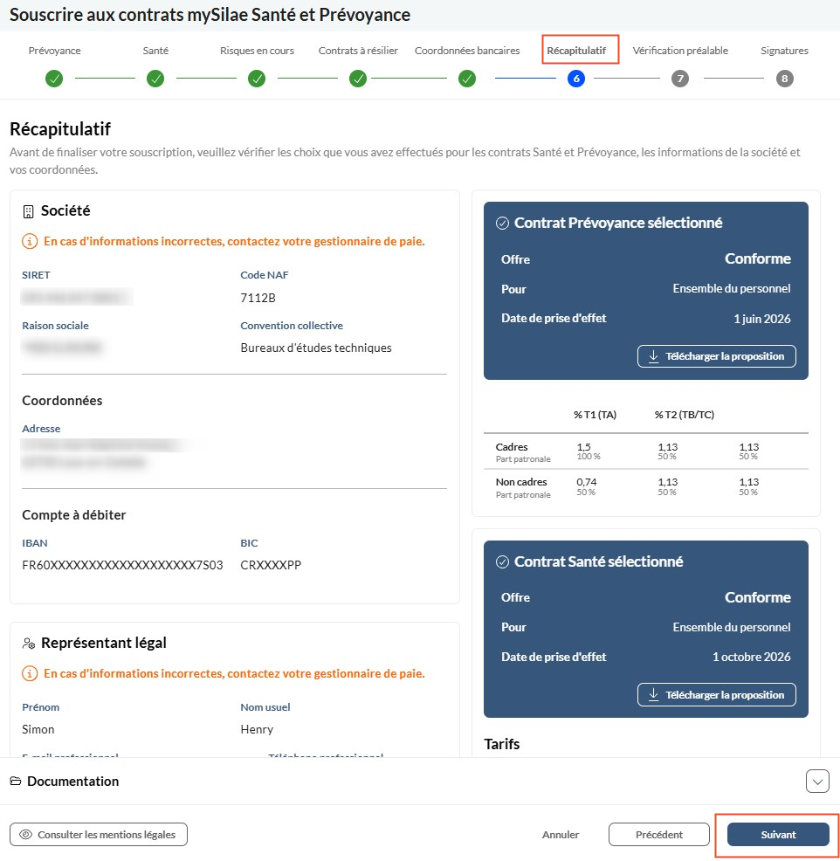Click the Risques en cours checkmark icon
840x861 pixels.
click(x=257, y=79)
